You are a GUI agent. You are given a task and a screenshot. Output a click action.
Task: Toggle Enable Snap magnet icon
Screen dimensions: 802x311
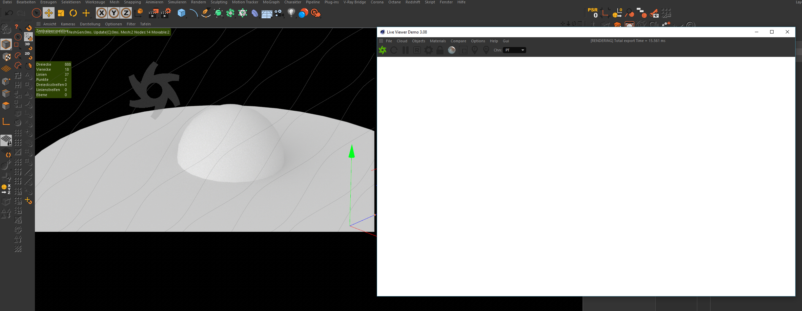pos(29,27)
